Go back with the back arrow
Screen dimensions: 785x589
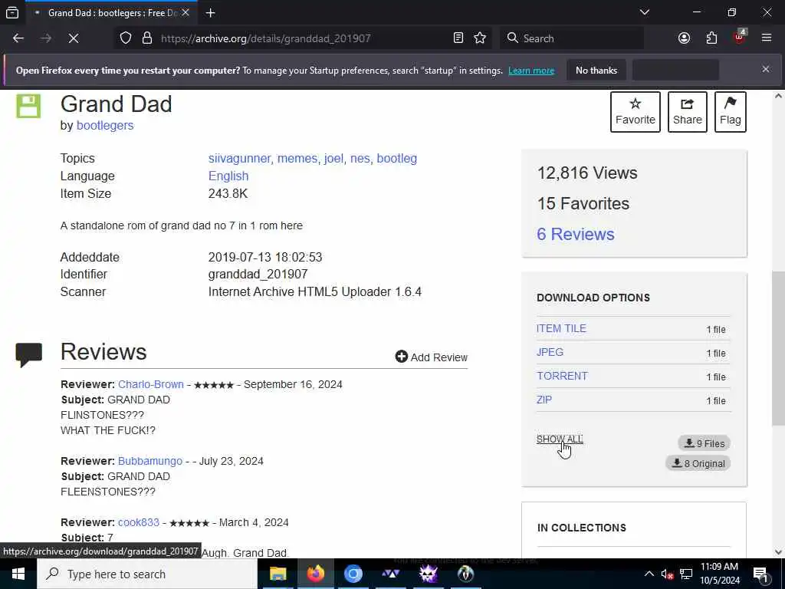pyautogui.click(x=18, y=38)
